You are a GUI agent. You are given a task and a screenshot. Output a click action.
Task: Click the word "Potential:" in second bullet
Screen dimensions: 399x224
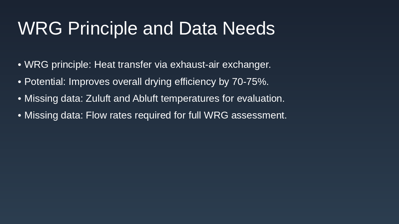(x=45, y=82)
